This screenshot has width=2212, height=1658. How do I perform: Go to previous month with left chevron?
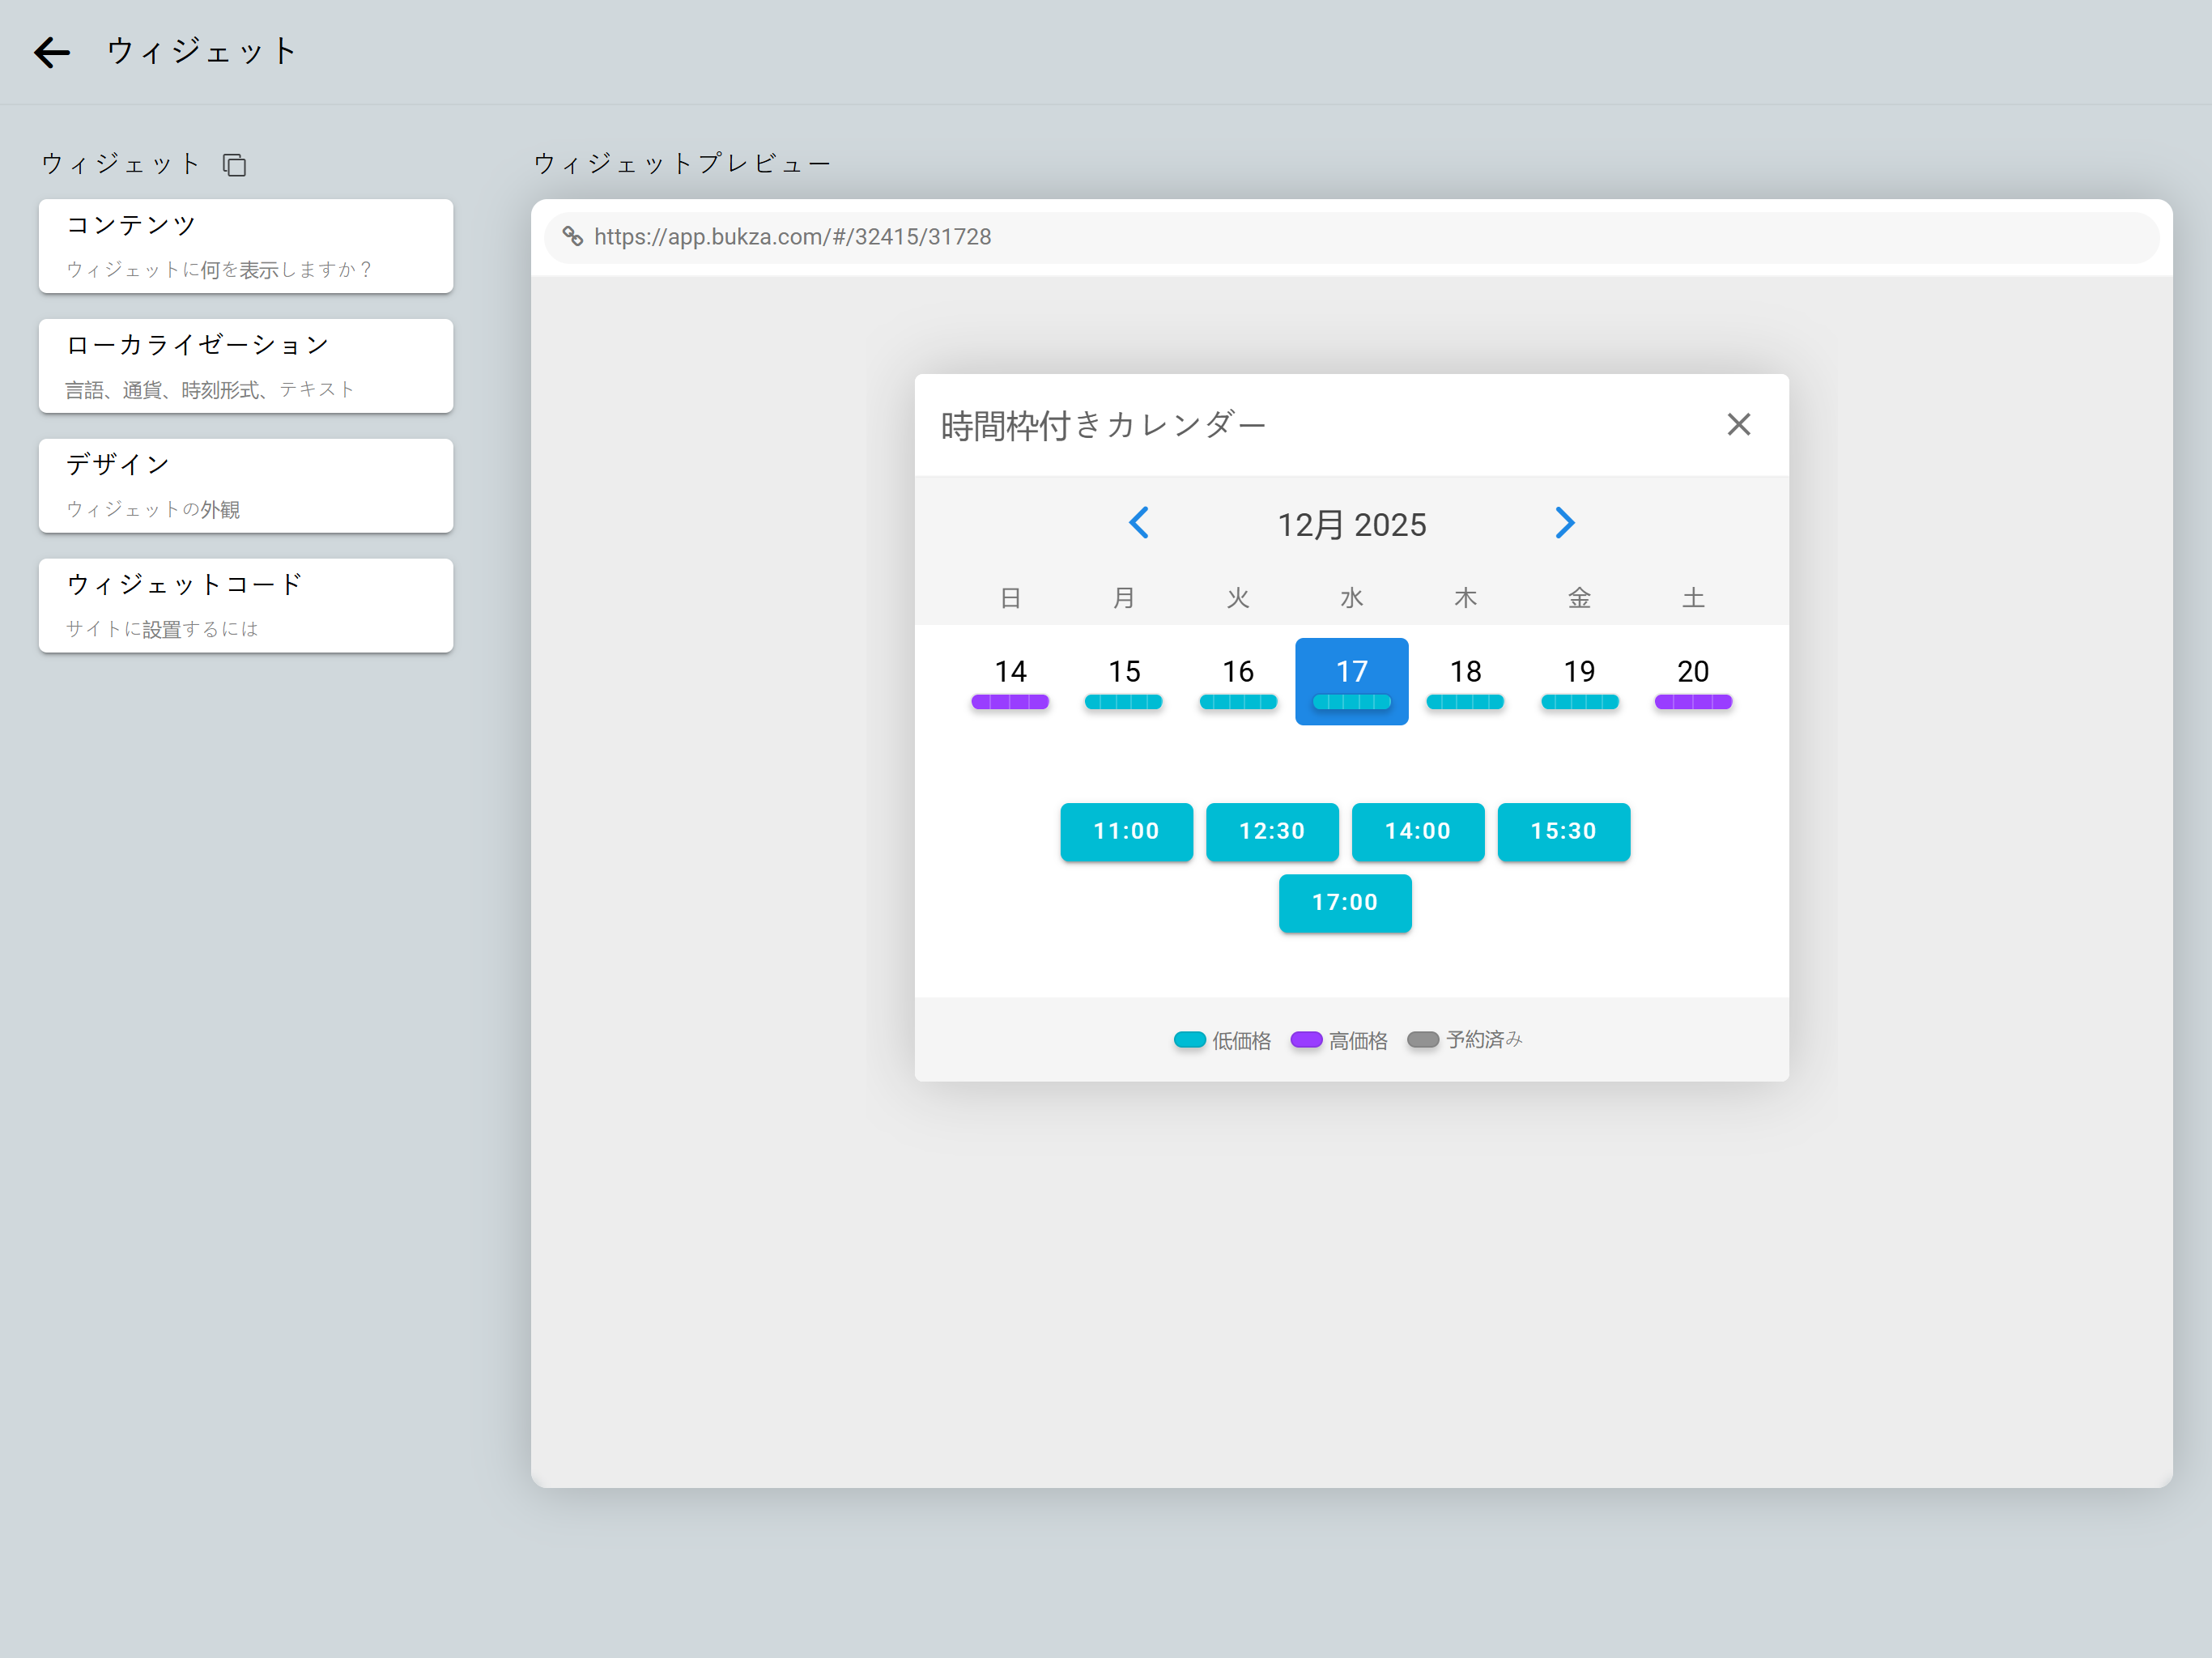point(1139,523)
